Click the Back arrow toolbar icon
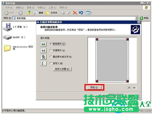The height and width of the screenshot is (114, 152). [x=7, y=13]
